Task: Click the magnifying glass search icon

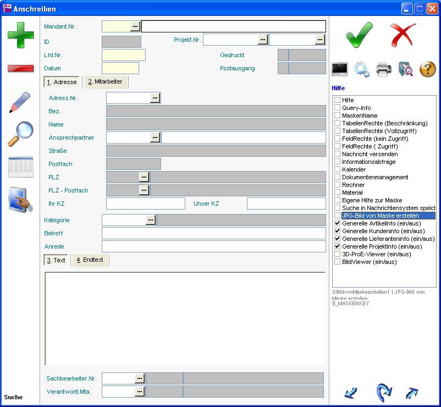Action: point(20,134)
